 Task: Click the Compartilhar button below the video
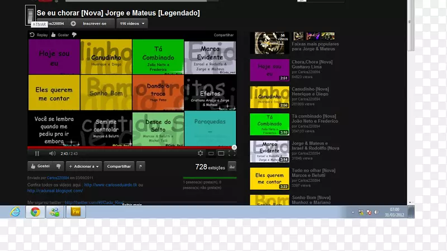pyautogui.click(x=119, y=166)
